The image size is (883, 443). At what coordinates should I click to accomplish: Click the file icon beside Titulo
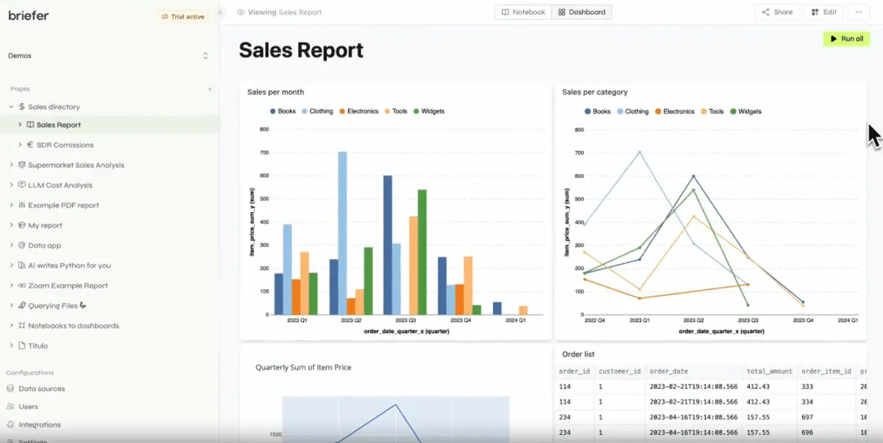[22, 346]
